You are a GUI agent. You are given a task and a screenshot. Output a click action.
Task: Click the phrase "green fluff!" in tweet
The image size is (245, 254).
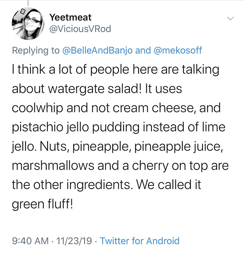pos(43,203)
